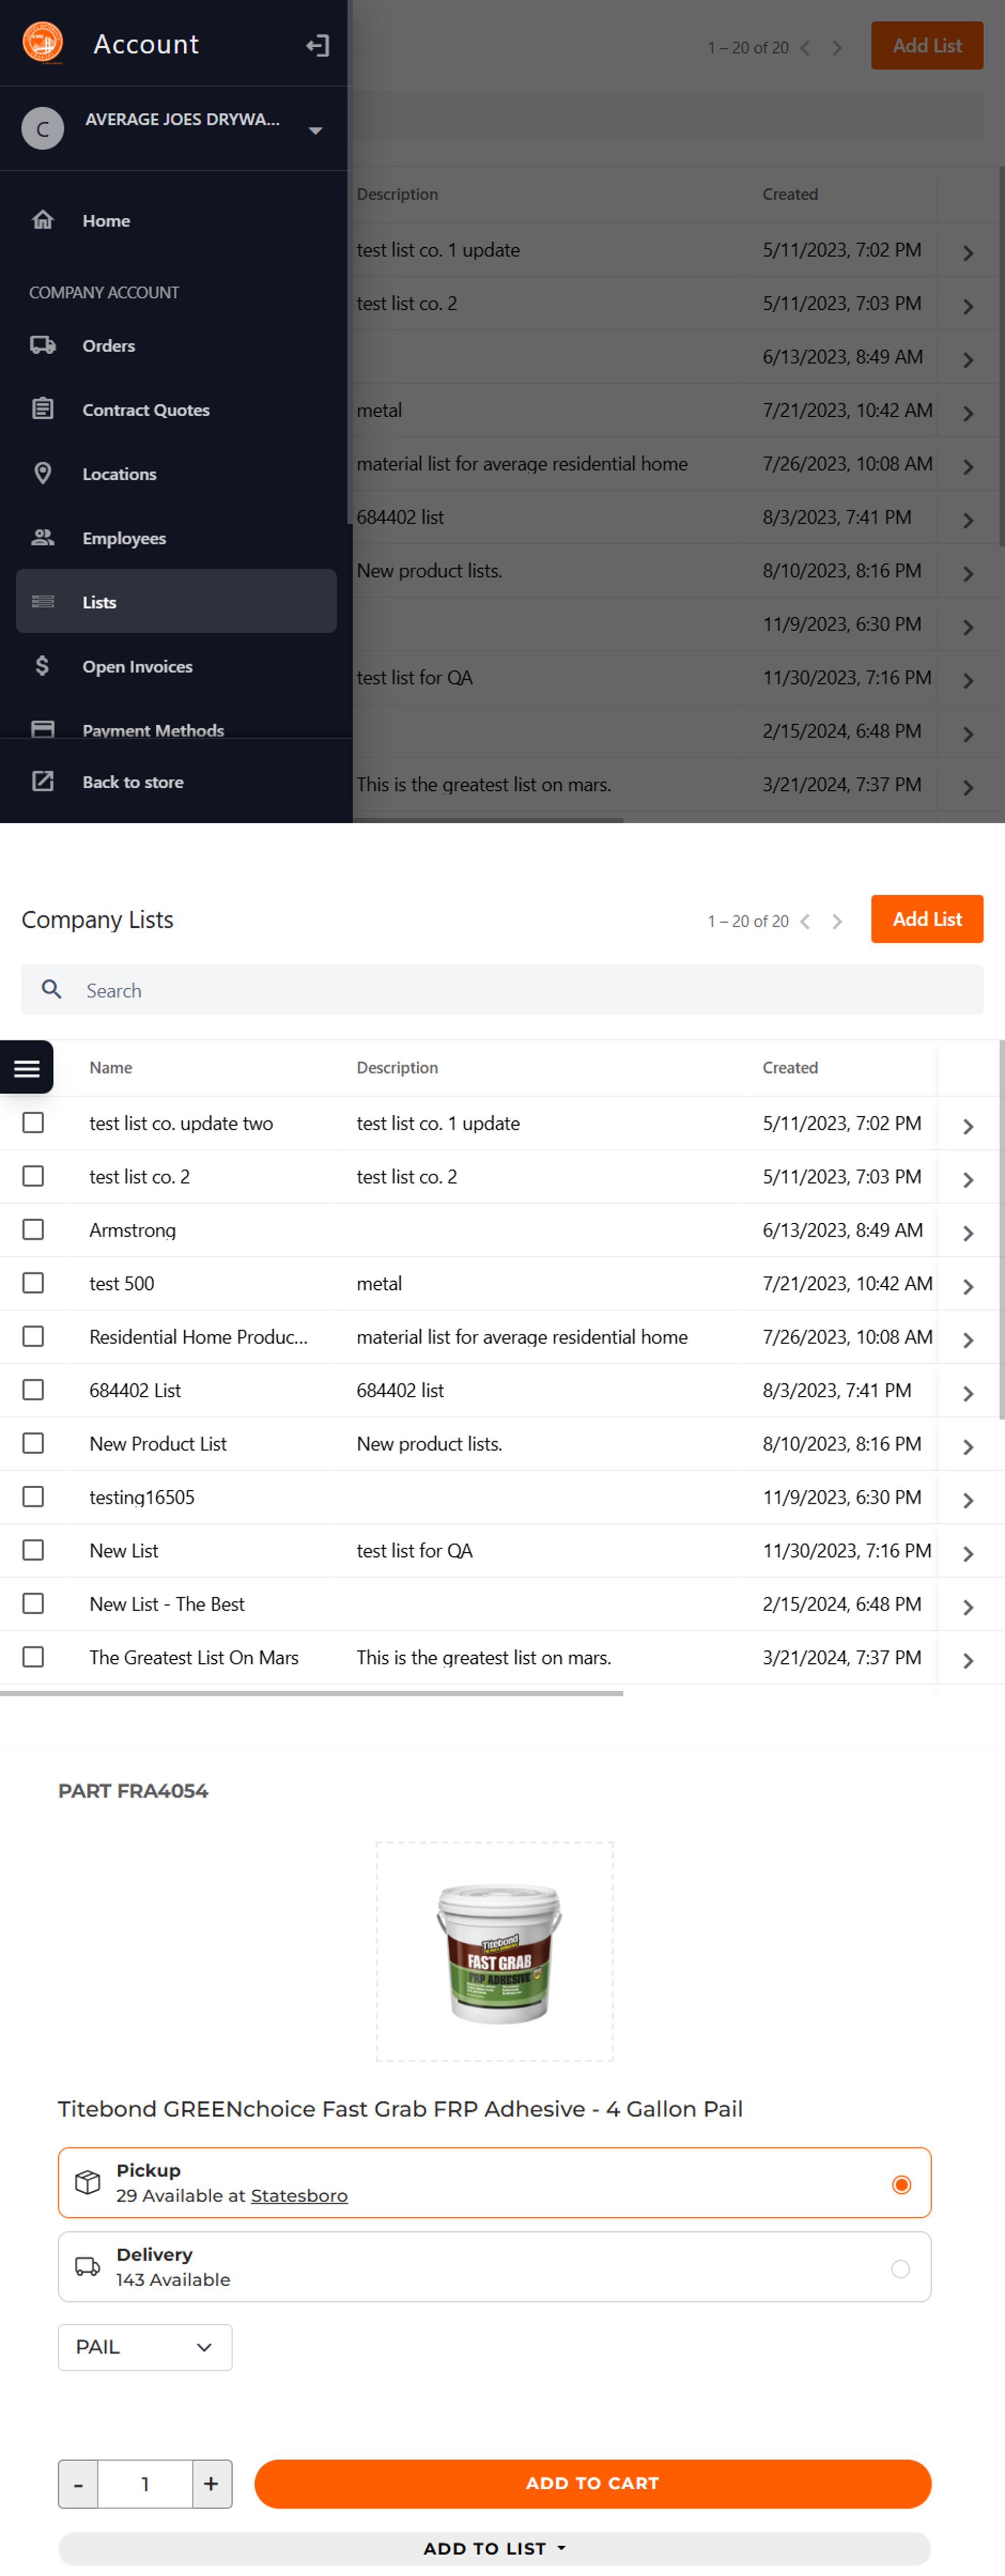The image size is (1005, 2576).
Task: Select the Delivery radio option
Action: tap(900, 2268)
